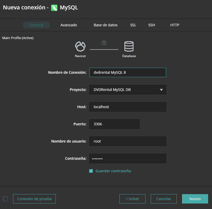Open the Base de datos tab

click(x=105, y=25)
